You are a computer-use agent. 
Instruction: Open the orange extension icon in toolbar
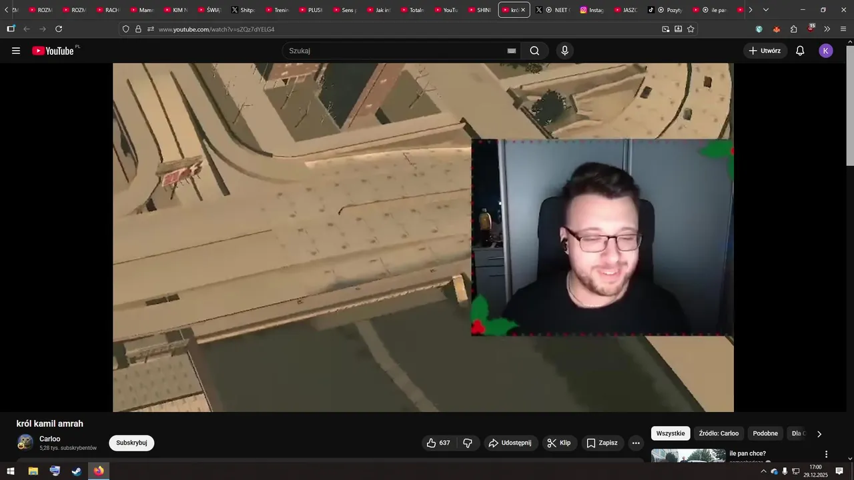tap(776, 29)
